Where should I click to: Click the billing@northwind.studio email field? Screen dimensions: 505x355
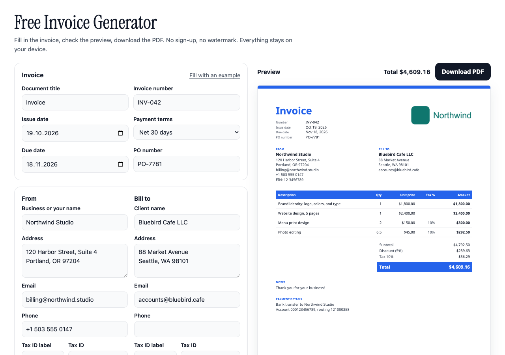[x=75, y=300]
